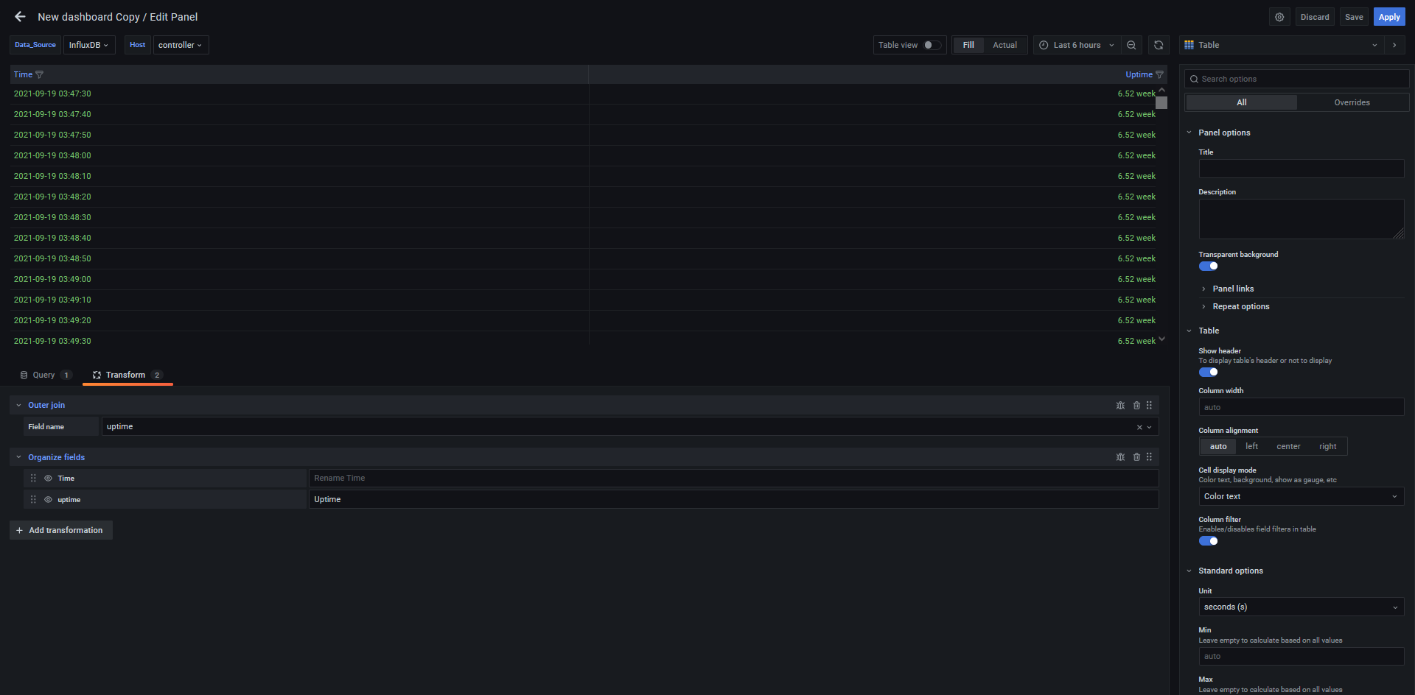
Task: Open the controller host dropdown
Action: [181, 45]
